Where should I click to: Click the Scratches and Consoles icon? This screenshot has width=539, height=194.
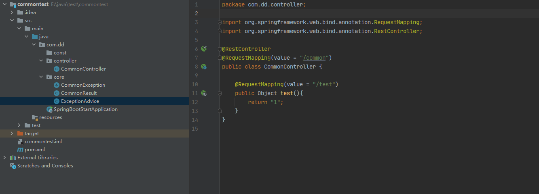[13, 166]
